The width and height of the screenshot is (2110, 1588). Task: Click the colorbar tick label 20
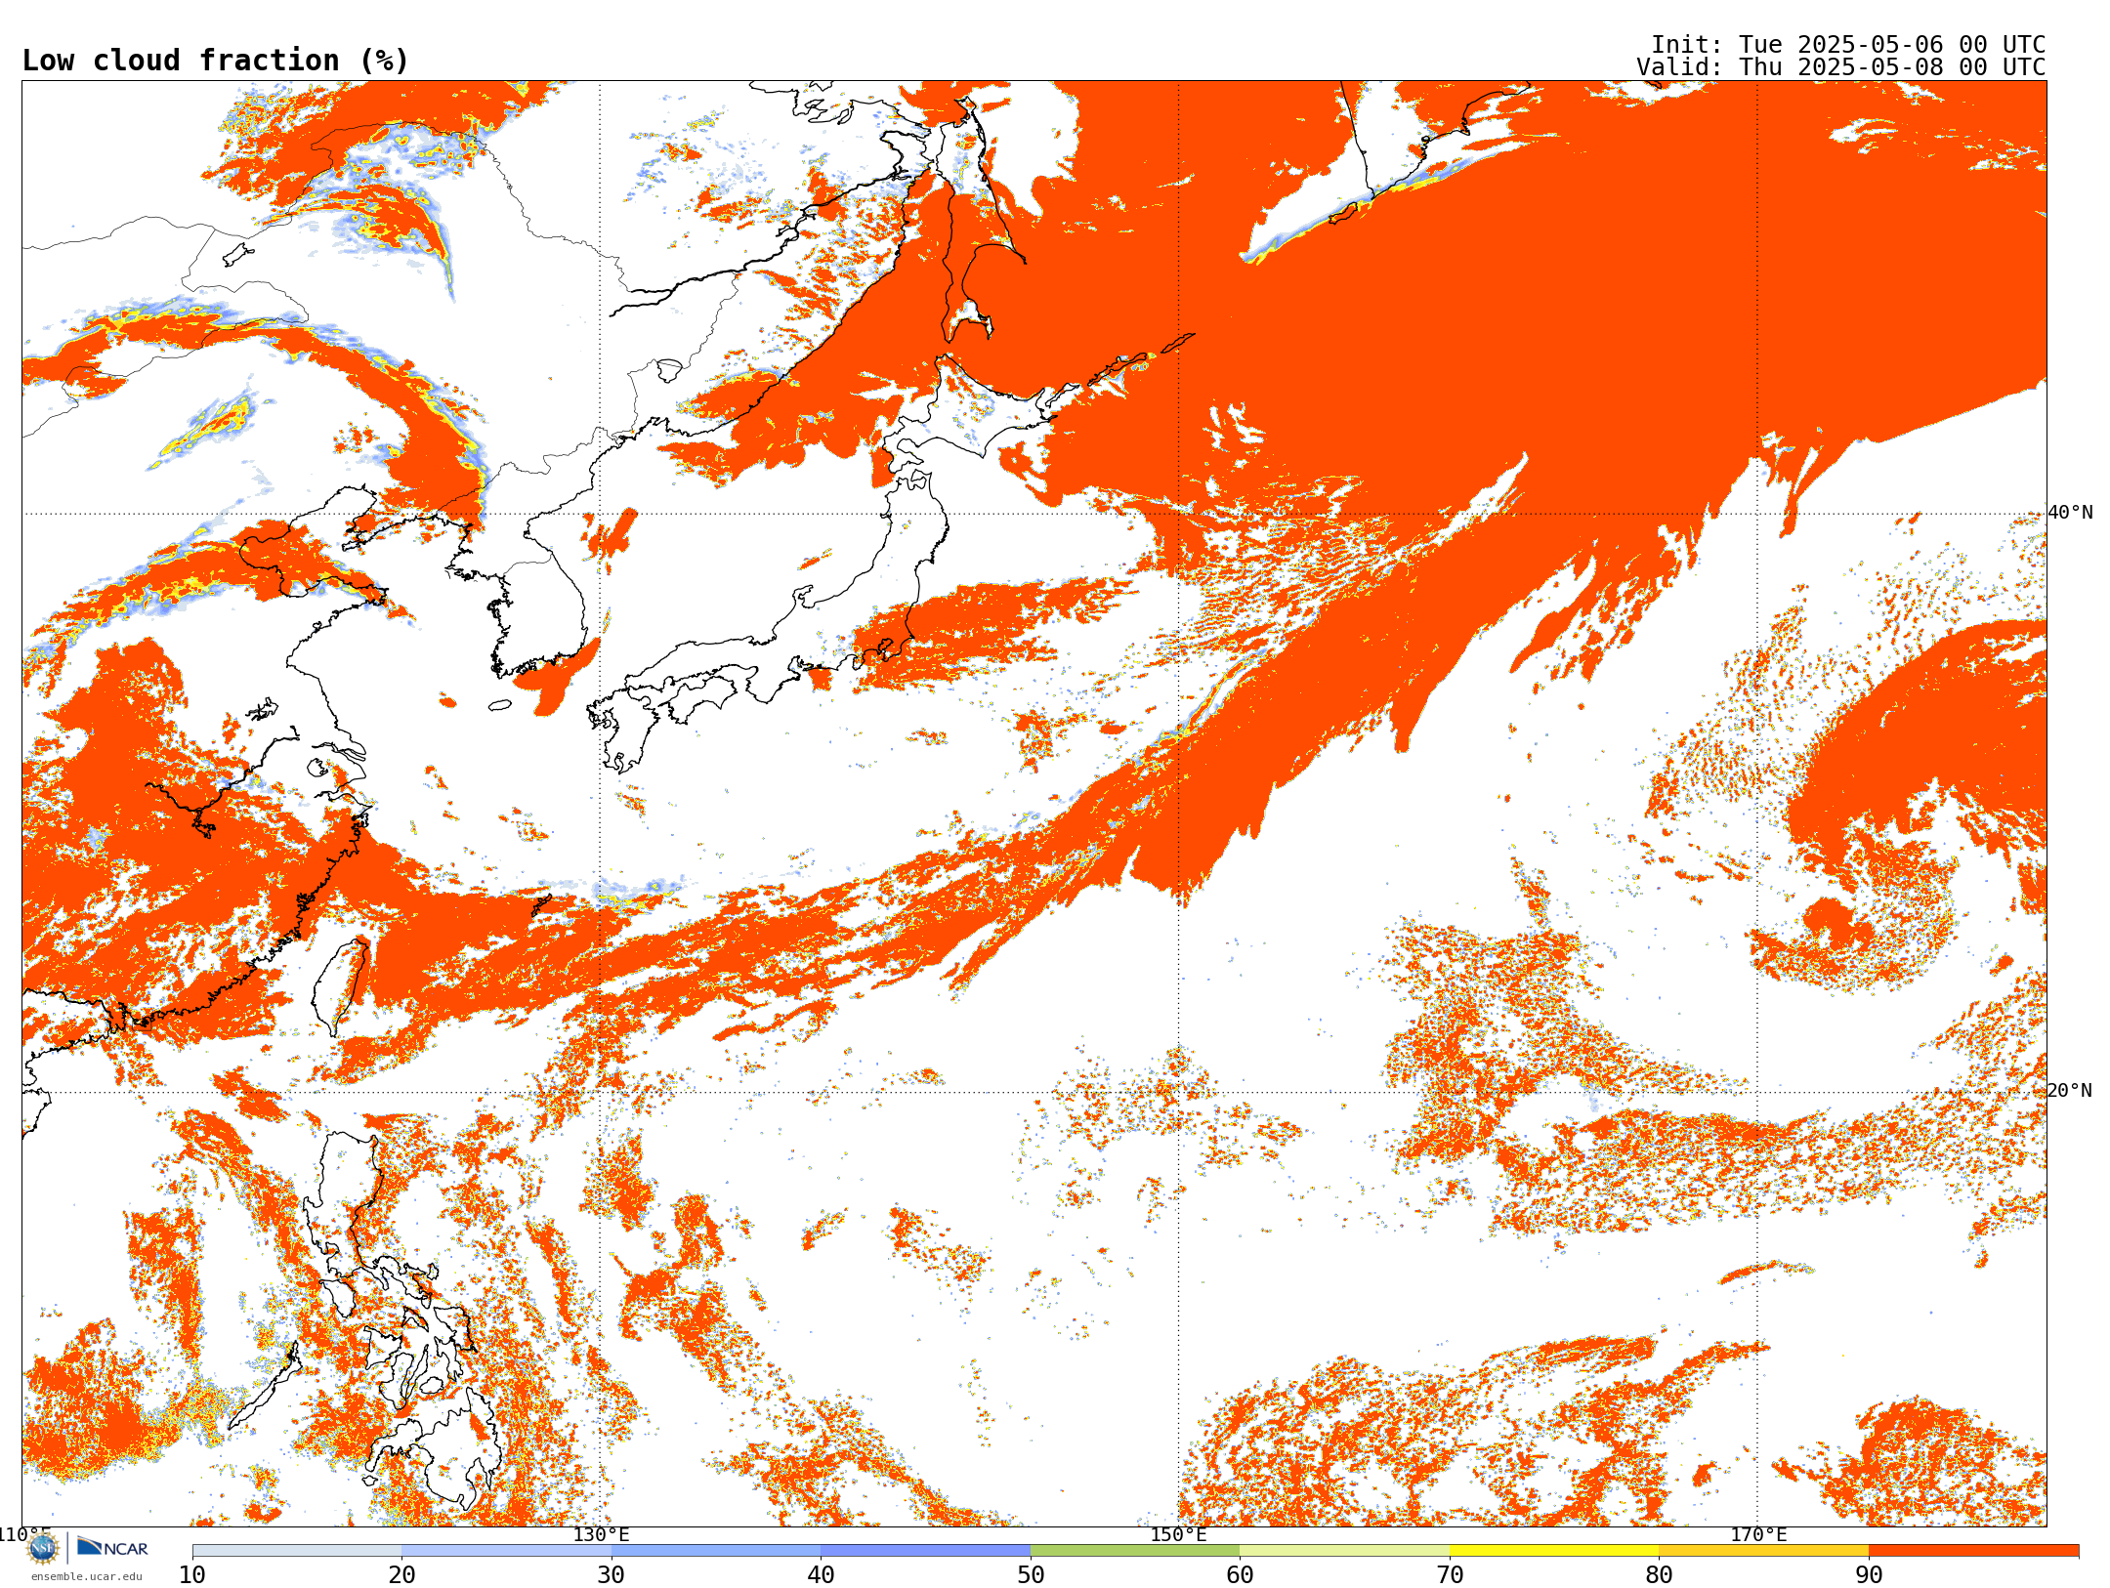[401, 1575]
